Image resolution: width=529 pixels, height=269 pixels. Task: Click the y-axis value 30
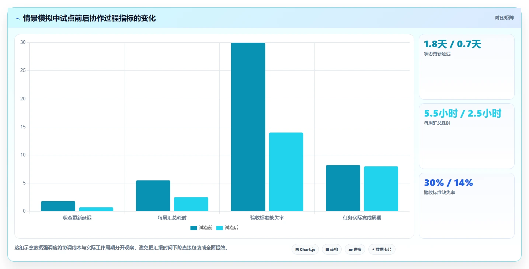click(x=23, y=42)
